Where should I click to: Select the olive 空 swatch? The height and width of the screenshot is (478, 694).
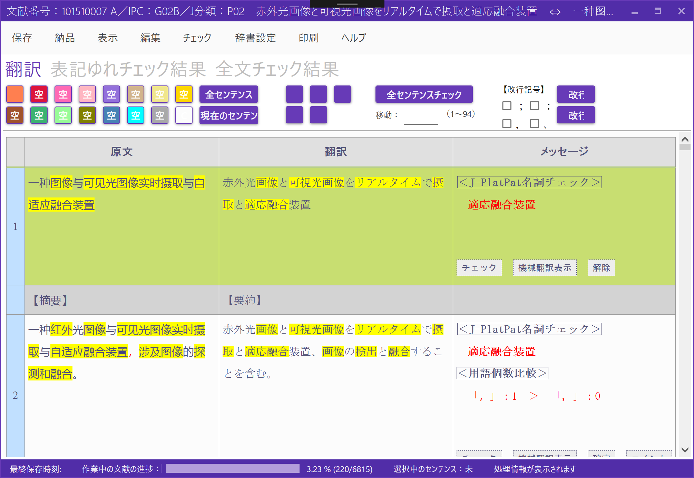click(x=87, y=115)
